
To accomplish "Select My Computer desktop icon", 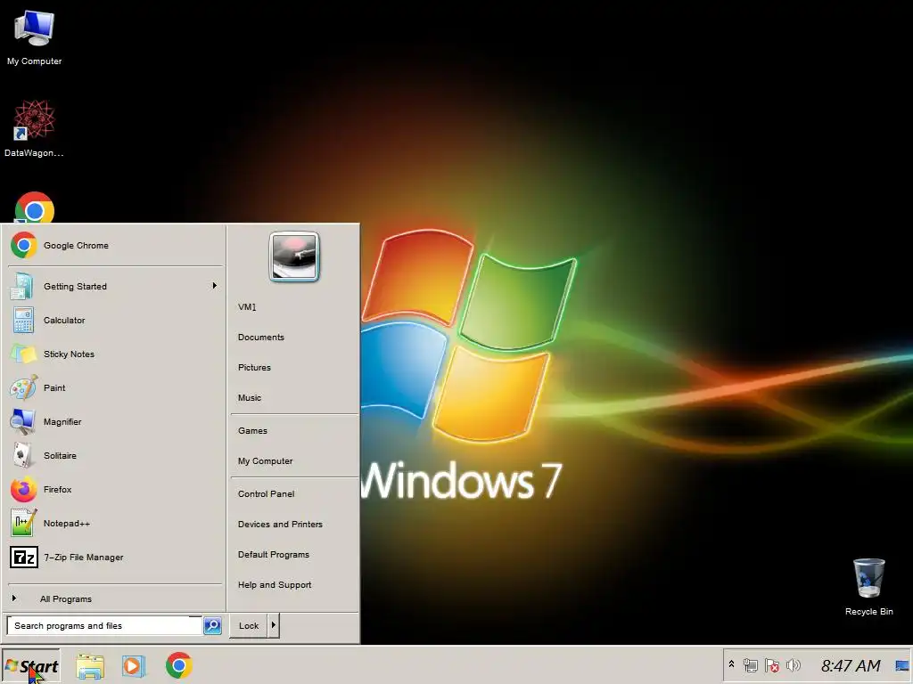I will click(x=35, y=37).
